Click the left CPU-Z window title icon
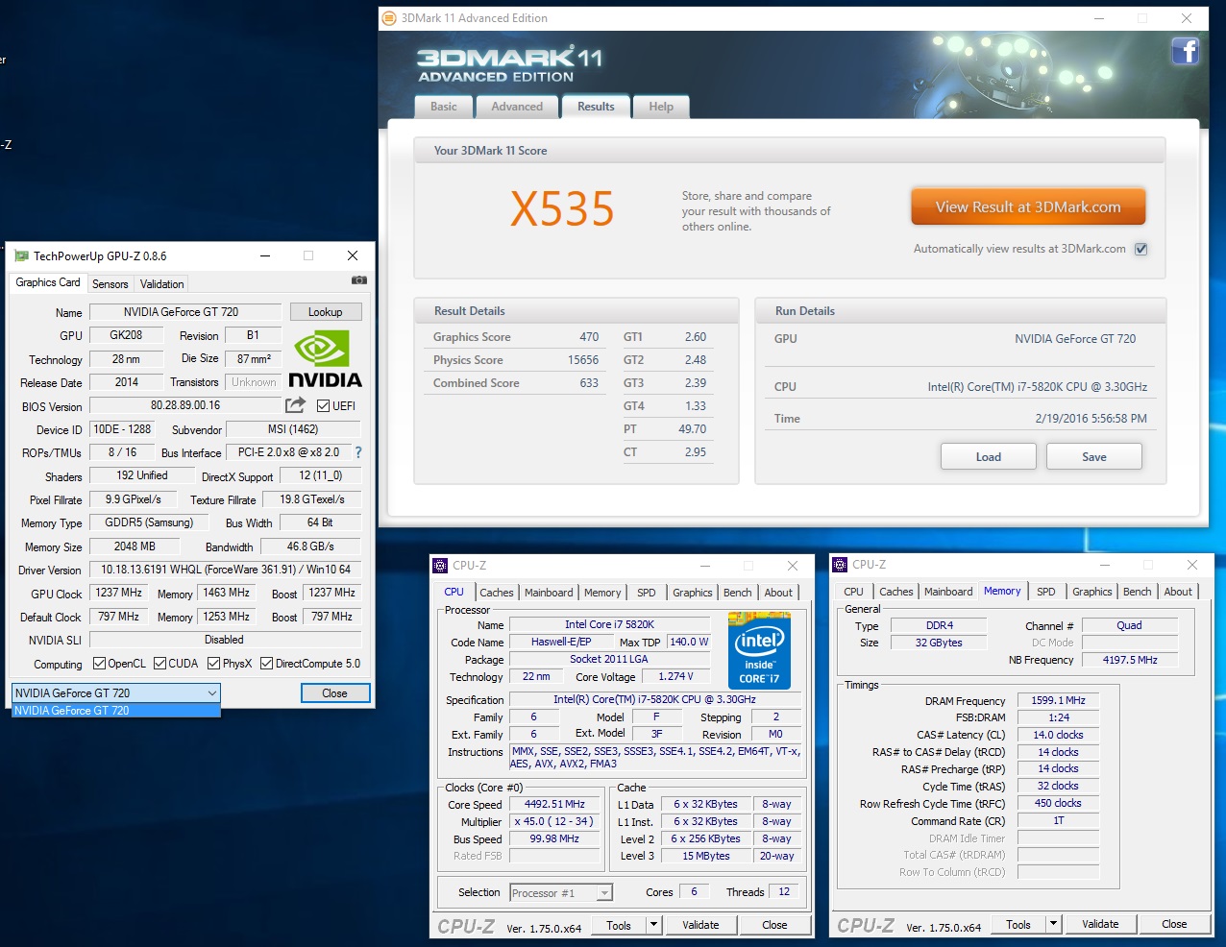The width and height of the screenshot is (1226, 947). [440, 566]
